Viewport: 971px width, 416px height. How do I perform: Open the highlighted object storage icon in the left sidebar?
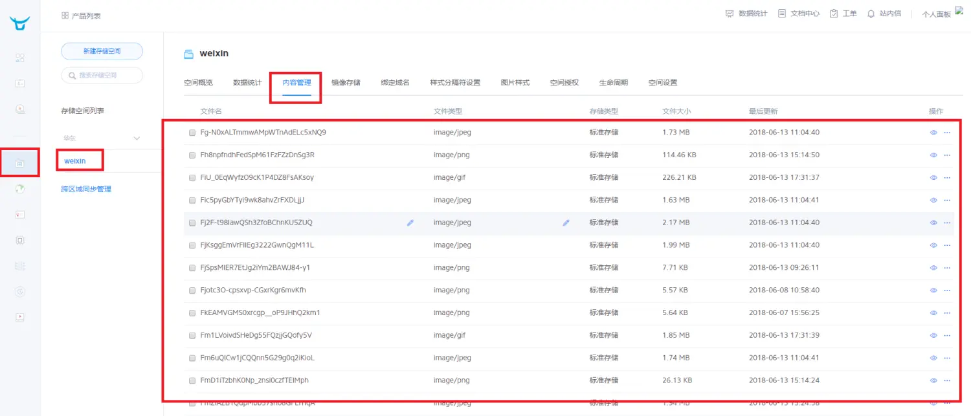[x=20, y=164]
